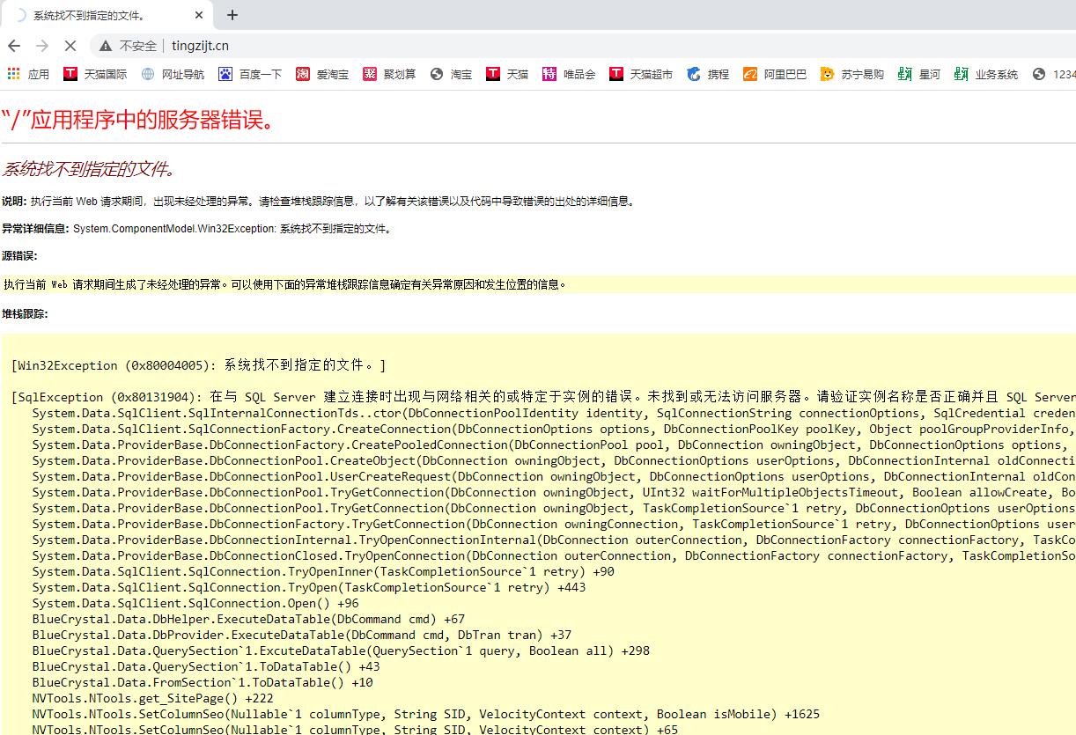Open the 应用 apps grid shortcut
Image resolution: width=1076 pixels, height=735 pixels.
(28, 74)
